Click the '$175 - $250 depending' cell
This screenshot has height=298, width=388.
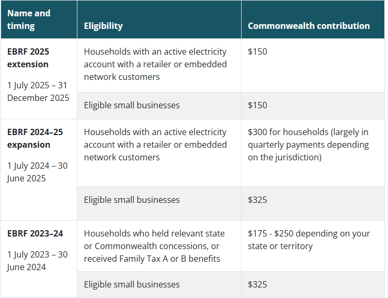313,246
